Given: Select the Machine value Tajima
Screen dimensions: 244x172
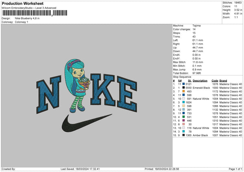Looking at the screenshot, I should coord(196,26).
